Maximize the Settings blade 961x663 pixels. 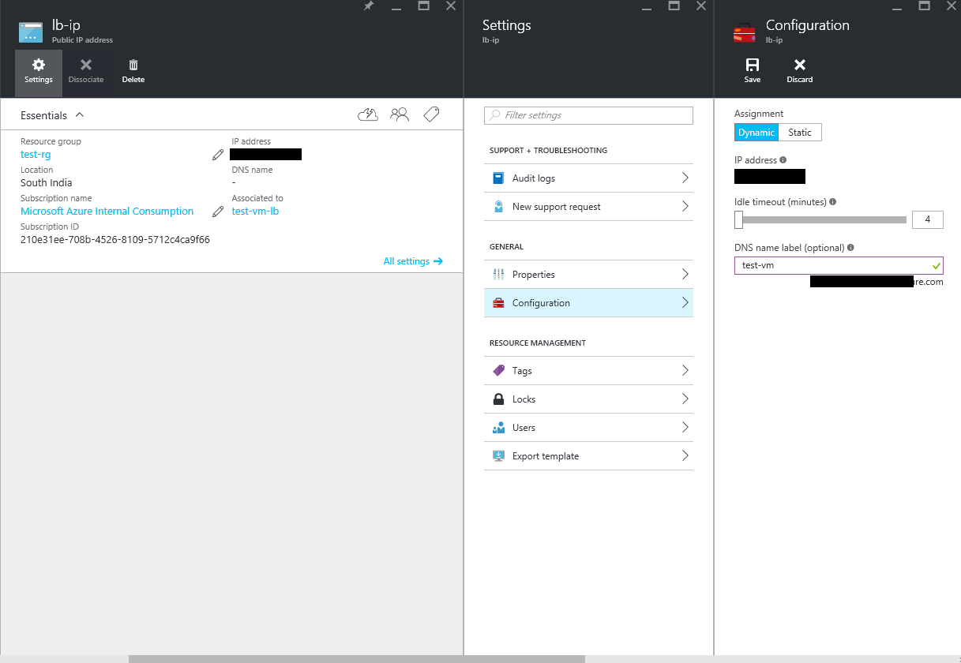point(674,6)
